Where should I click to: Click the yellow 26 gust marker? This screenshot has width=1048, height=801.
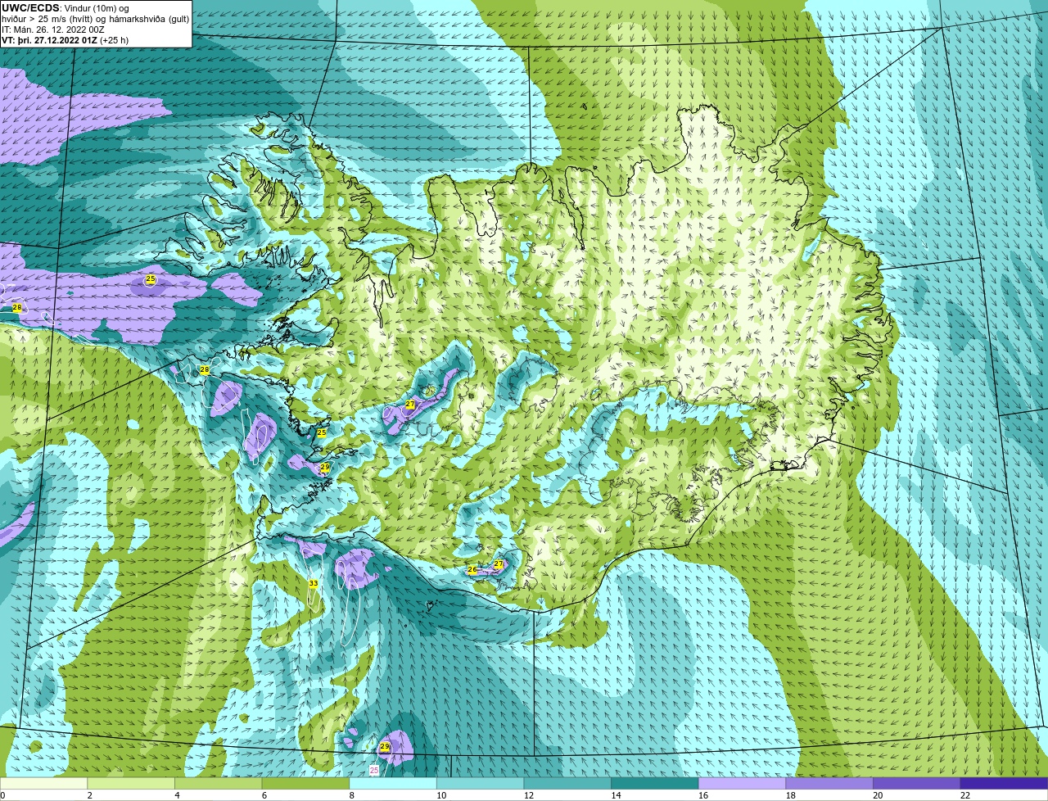coord(472,569)
